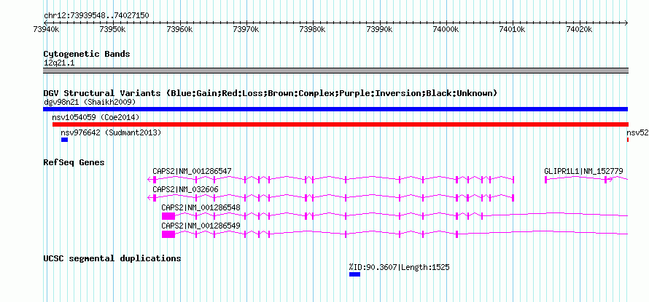Select the Cytogenetic Bands track title
Screen dimensions: 649x302
click(87, 54)
